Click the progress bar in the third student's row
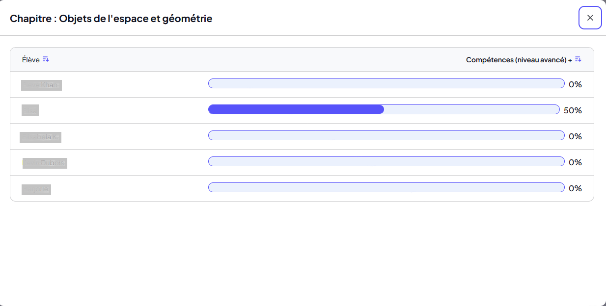 [x=386, y=135]
